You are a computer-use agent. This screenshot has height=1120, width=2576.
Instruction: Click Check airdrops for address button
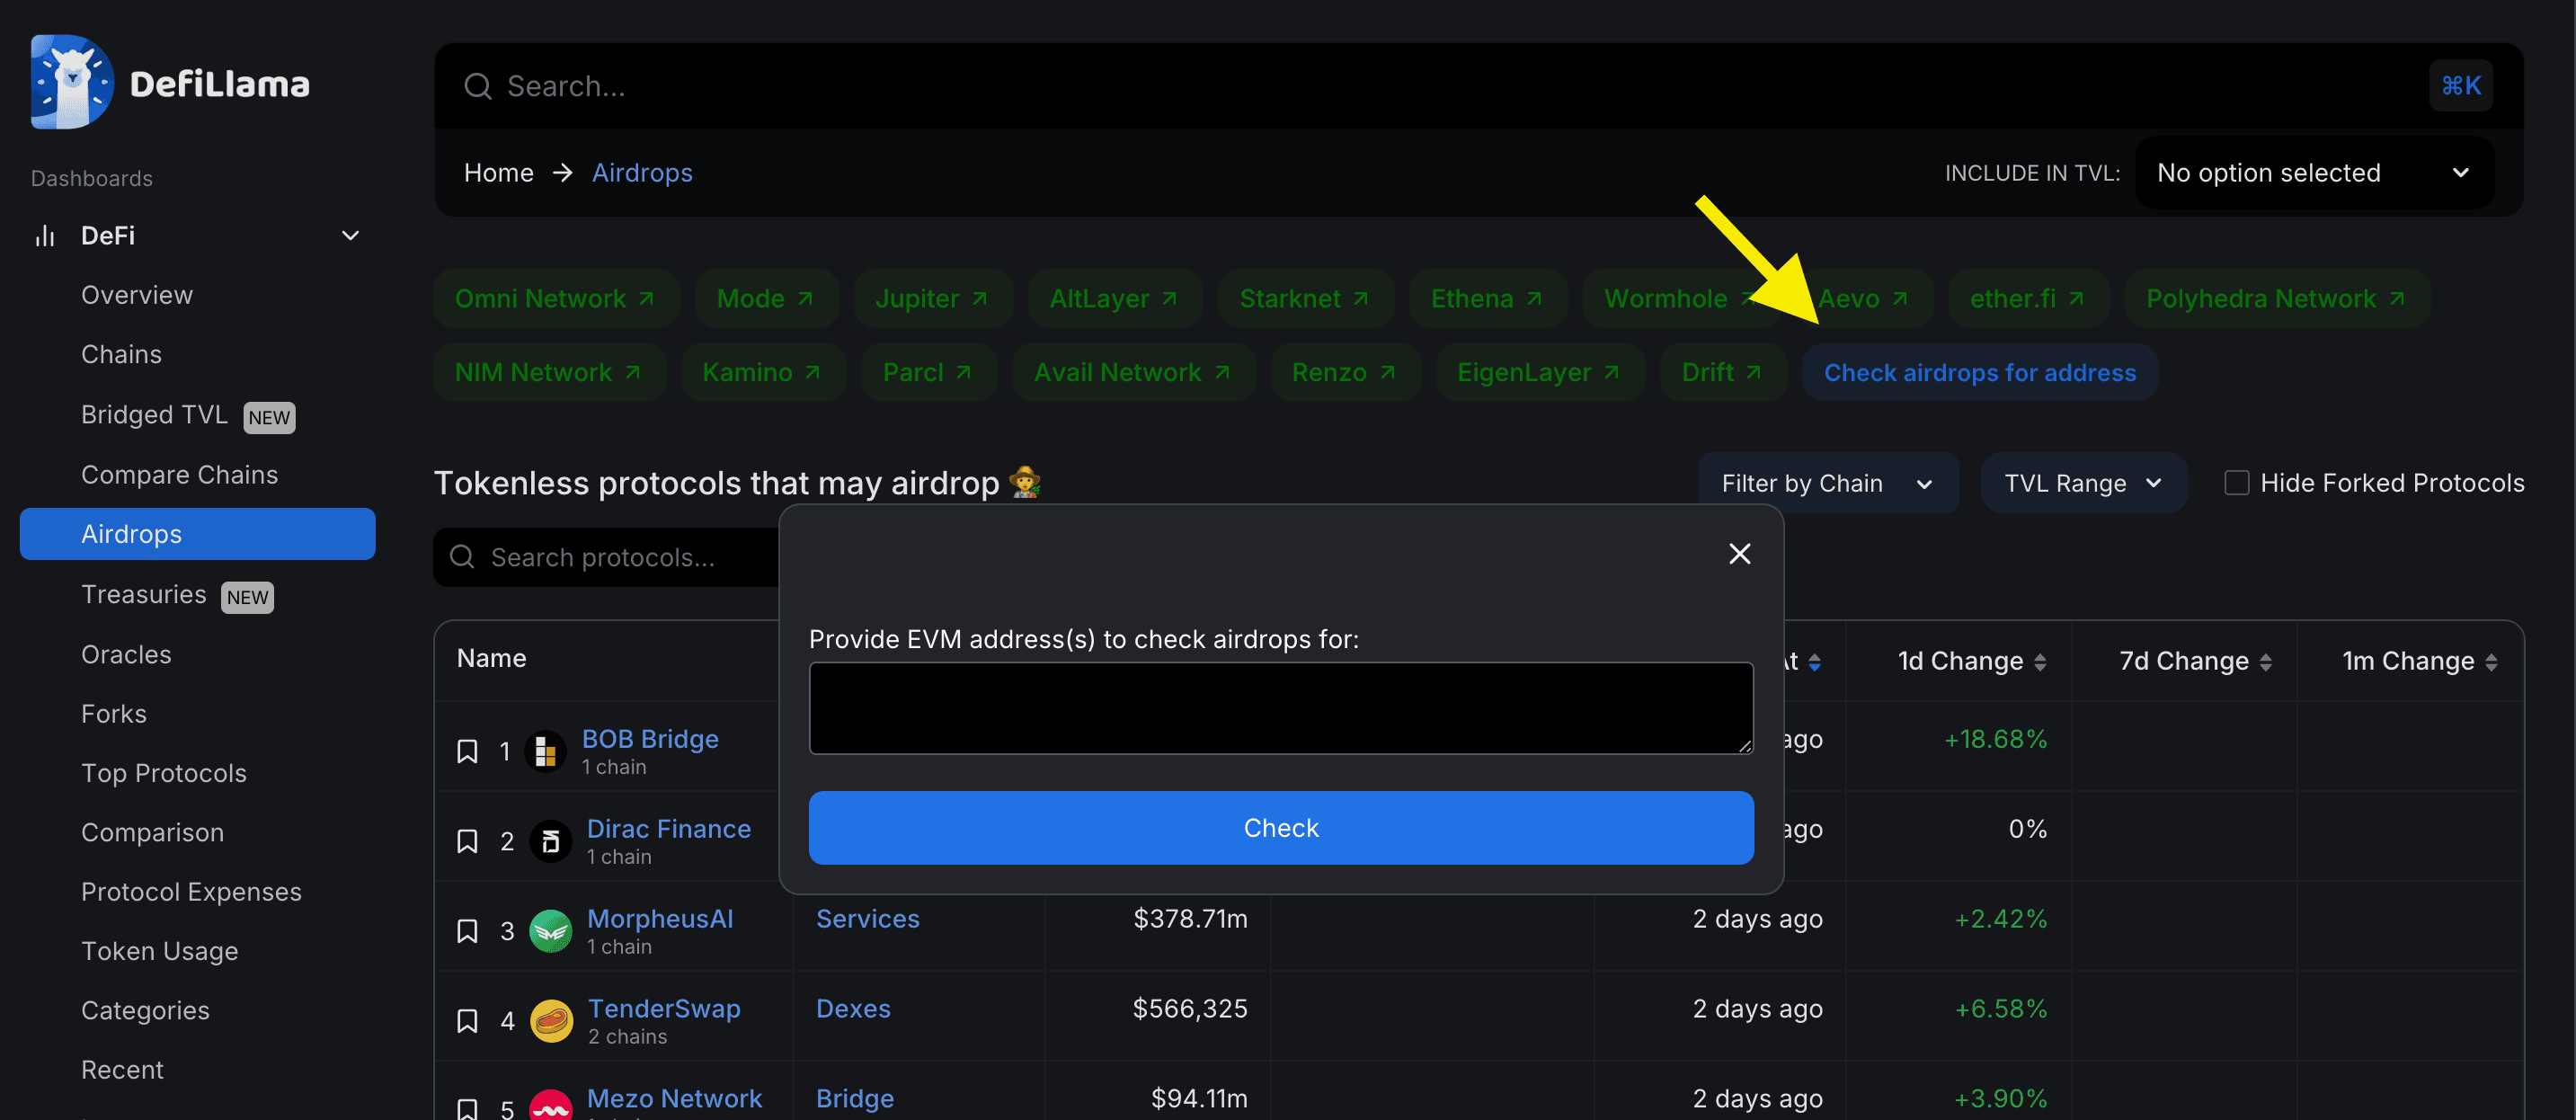(x=1979, y=373)
